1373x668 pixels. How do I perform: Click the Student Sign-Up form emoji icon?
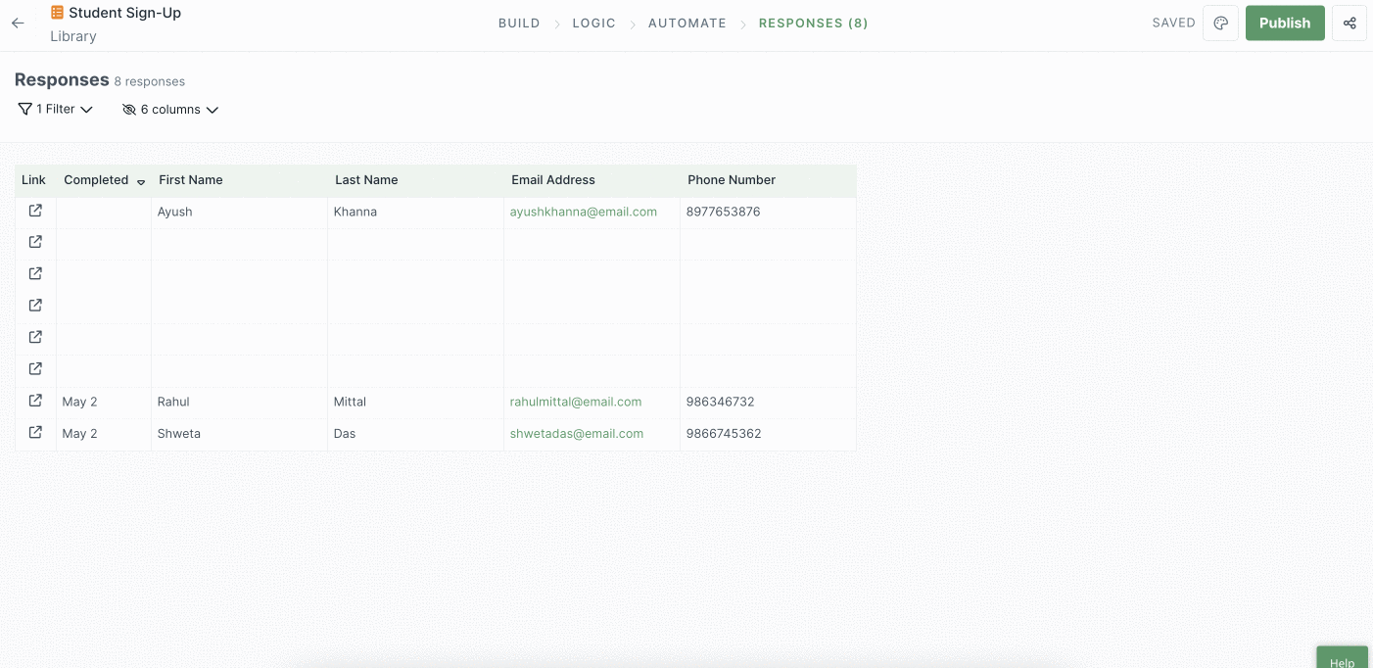point(57,14)
